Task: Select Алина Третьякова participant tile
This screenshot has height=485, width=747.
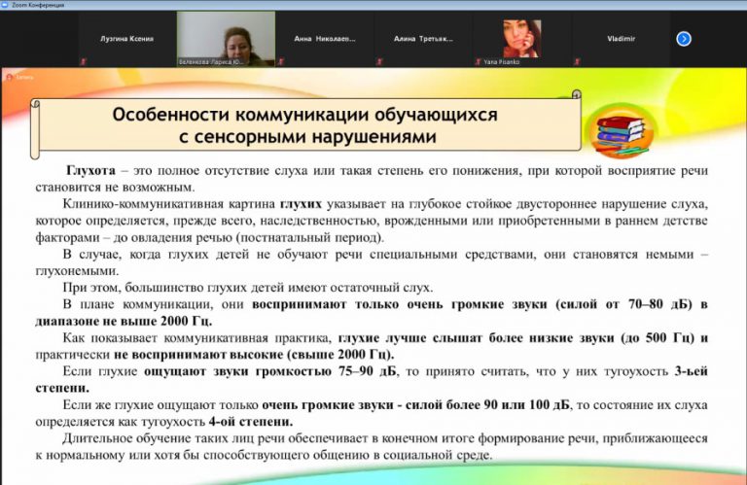Action: point(423,39)
